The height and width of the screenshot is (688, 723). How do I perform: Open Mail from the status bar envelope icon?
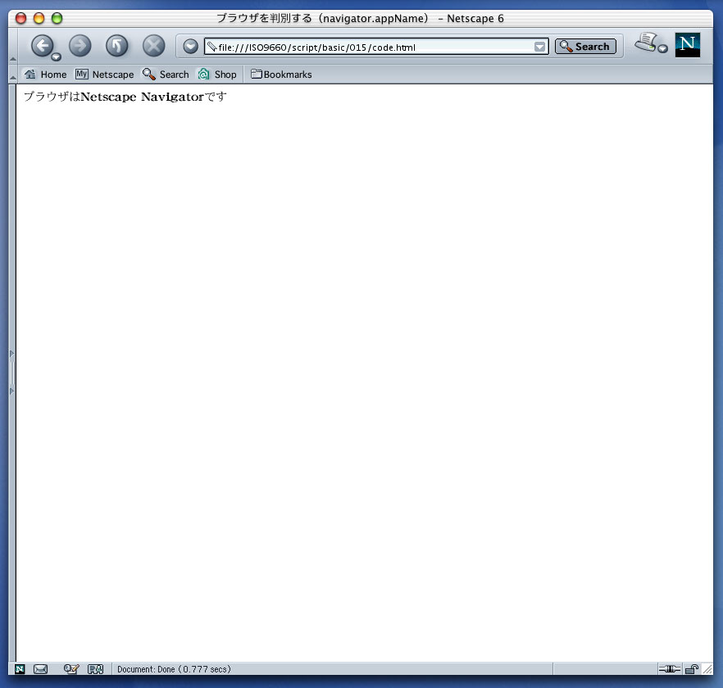[x=41, y=668]
